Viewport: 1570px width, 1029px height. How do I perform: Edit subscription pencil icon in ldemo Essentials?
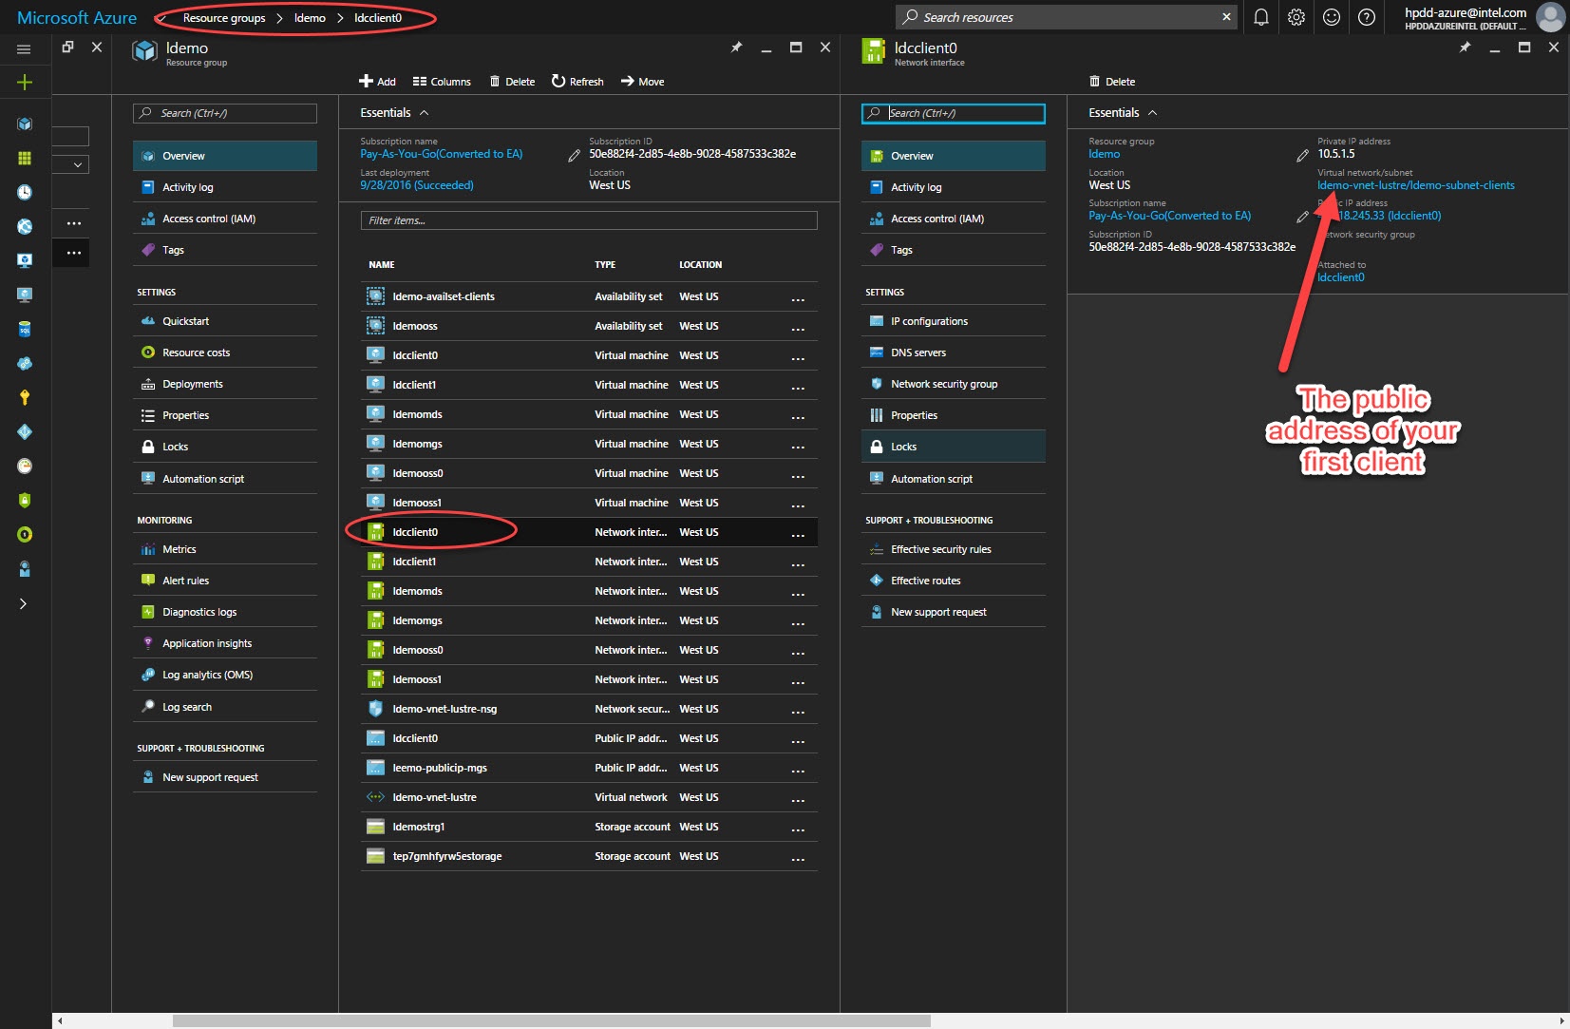pyautogui.click(x=574, y=156)
